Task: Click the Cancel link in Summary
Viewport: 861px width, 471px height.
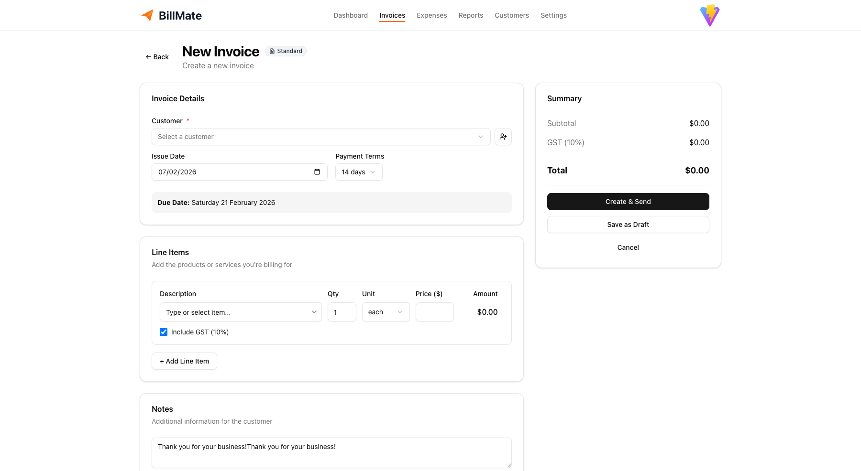Action: point(628,247)
